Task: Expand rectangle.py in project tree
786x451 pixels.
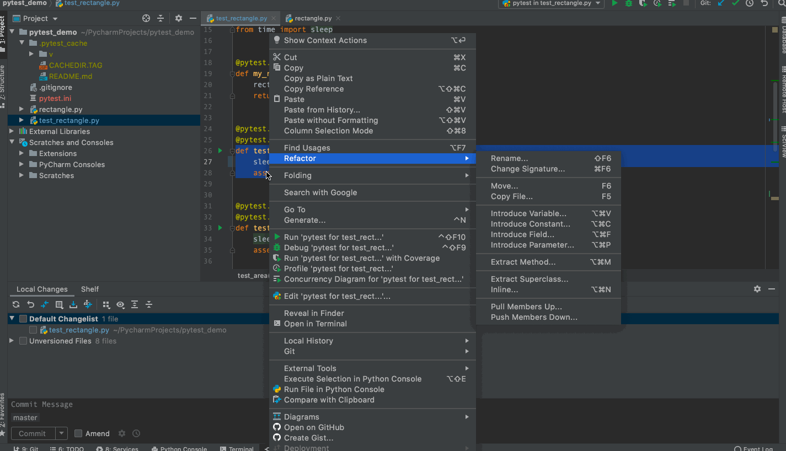Action: click(22, 109)
